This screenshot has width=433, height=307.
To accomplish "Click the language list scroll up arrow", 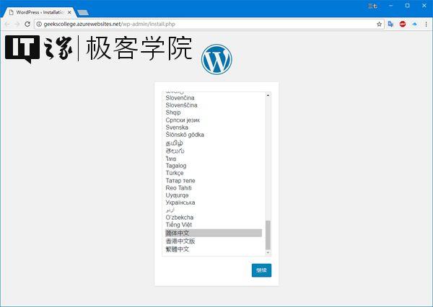I will coord(268,95).
